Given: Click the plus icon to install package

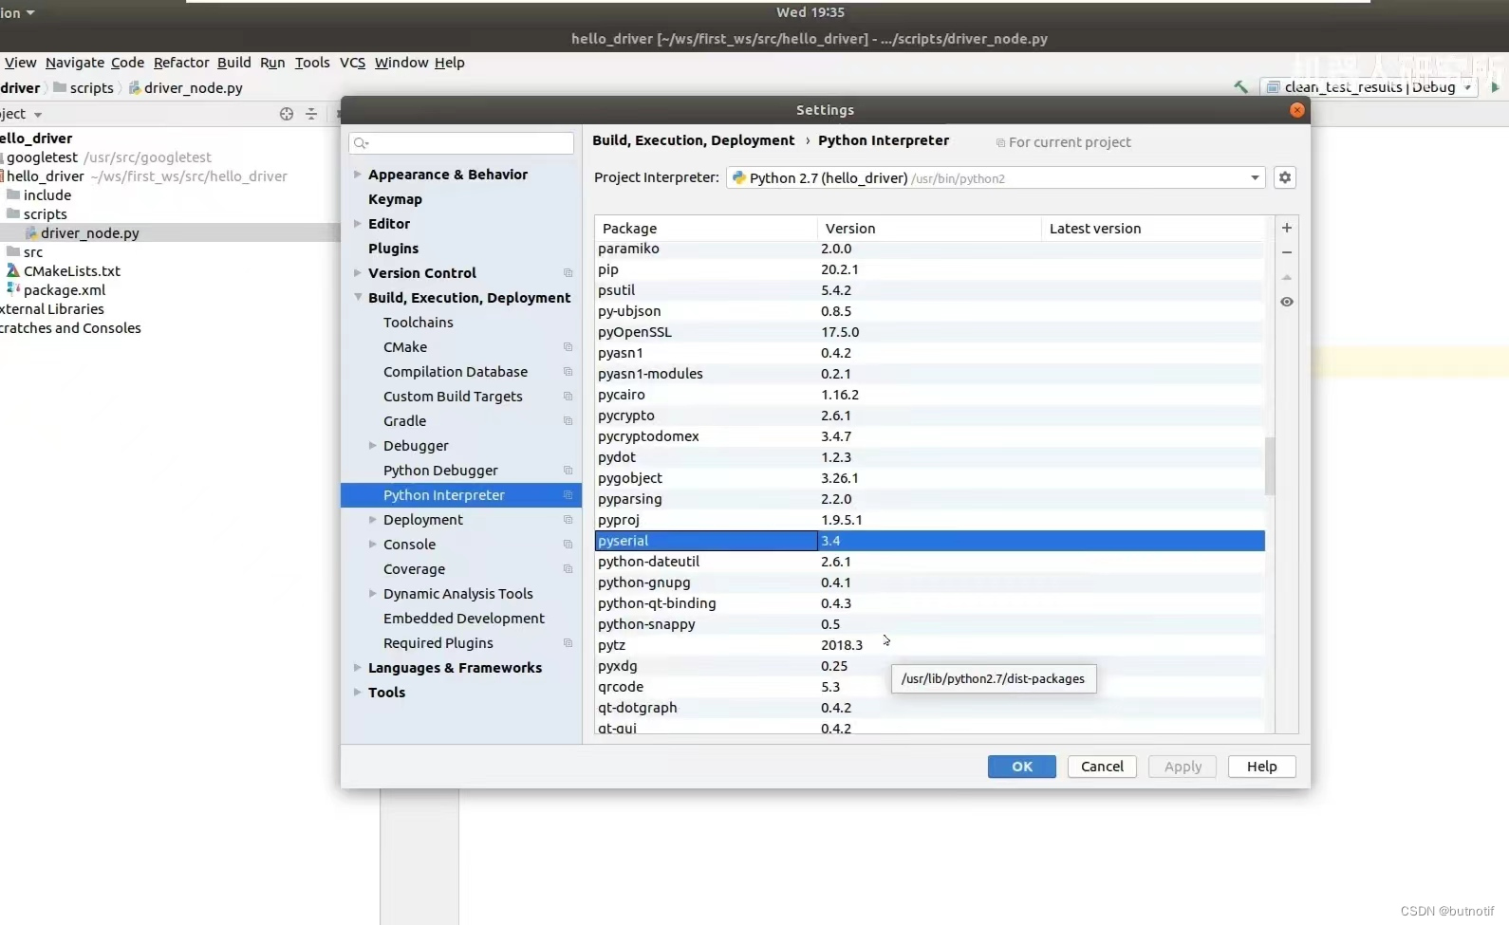Looking at the screenshot, I should 1287,228.
